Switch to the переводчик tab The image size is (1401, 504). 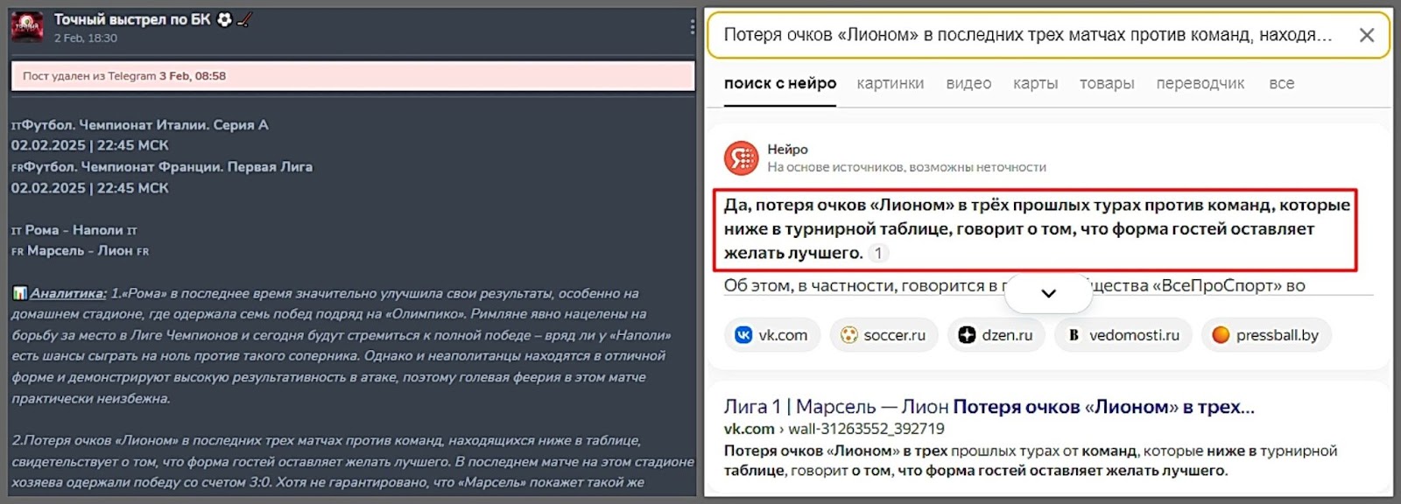[x=1200, y=84]
